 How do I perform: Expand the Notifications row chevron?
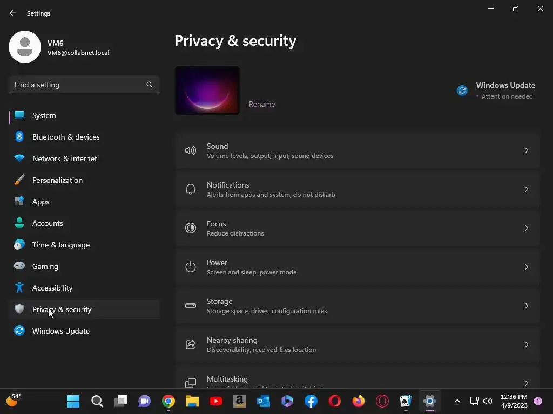tap(526, 189)
